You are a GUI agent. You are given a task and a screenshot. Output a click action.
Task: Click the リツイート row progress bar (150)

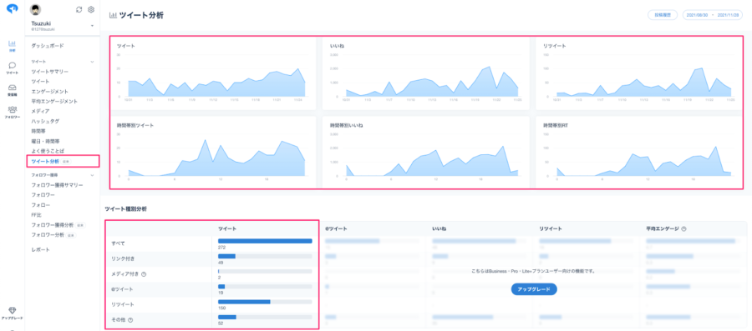265,302
